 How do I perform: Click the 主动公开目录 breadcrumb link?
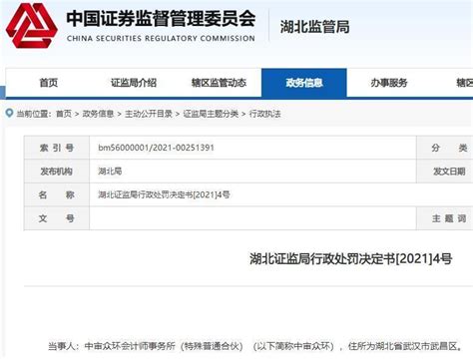[x=149, y=114]
